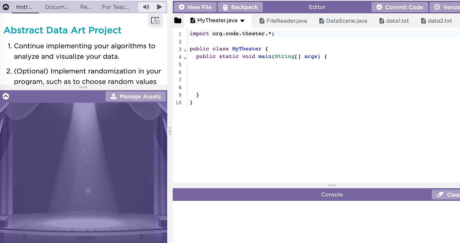Switch to the data1.txt tab
The height and width of the screenshot is (243, 460).
click(x=394, y=21)
